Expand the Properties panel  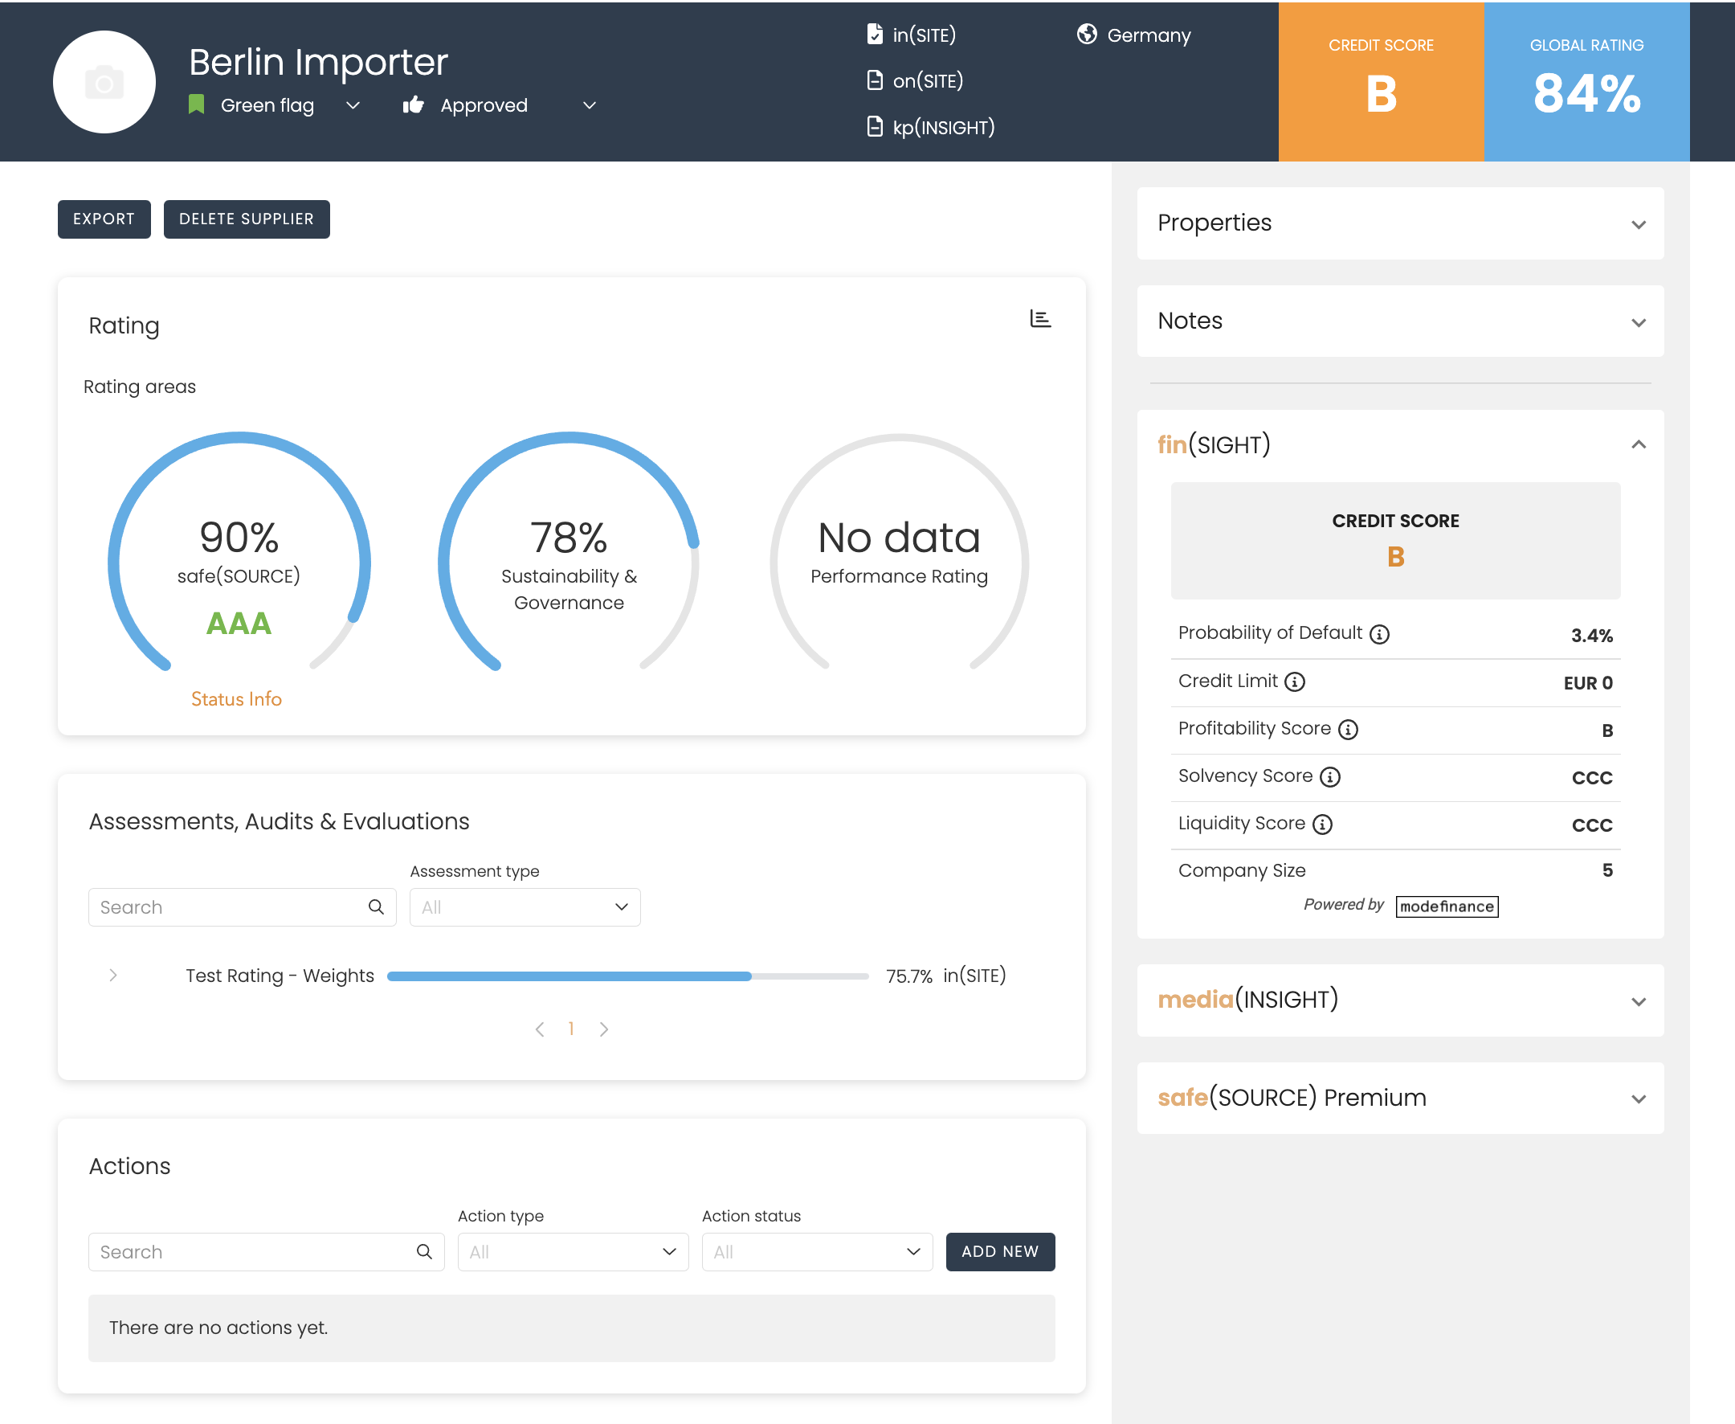(x=1639, y=224)
